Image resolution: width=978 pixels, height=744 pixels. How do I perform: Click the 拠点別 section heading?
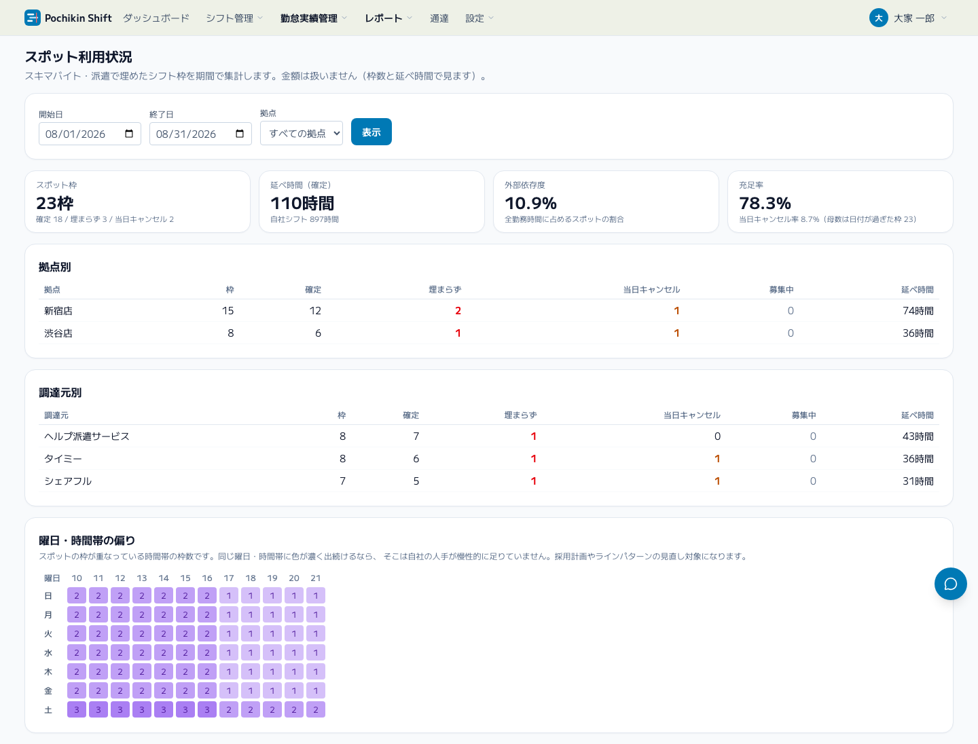(x=55, y=267)
